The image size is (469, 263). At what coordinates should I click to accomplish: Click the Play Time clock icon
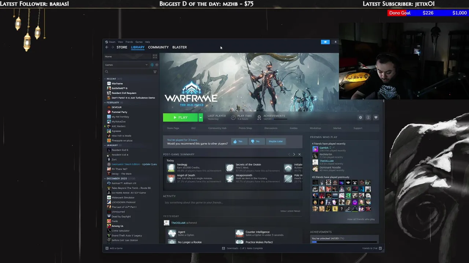(233, 118)
